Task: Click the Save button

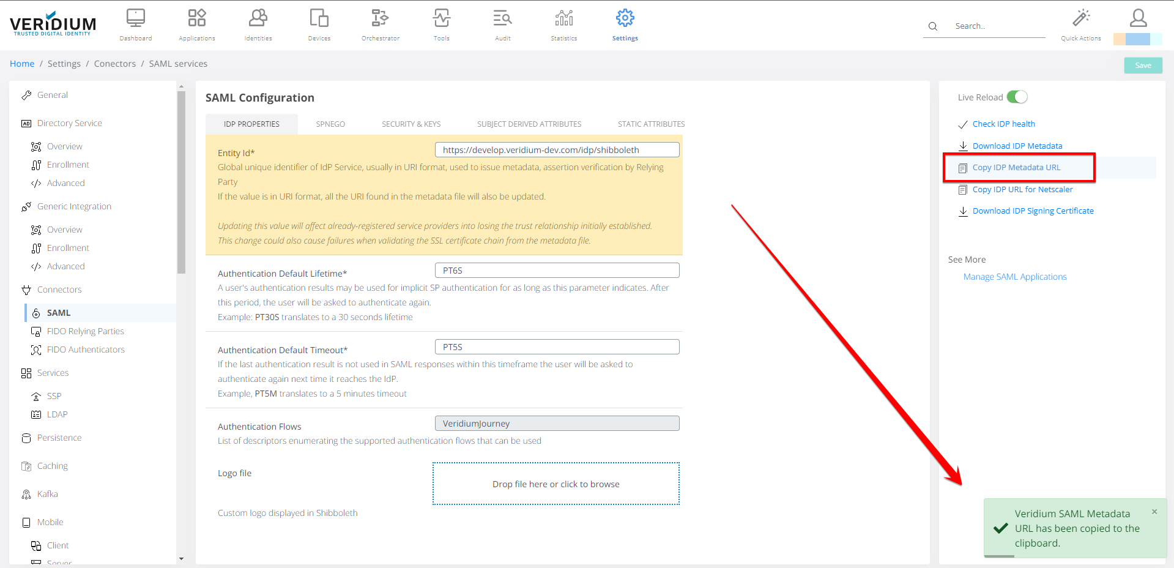Action: (1143, 65)
